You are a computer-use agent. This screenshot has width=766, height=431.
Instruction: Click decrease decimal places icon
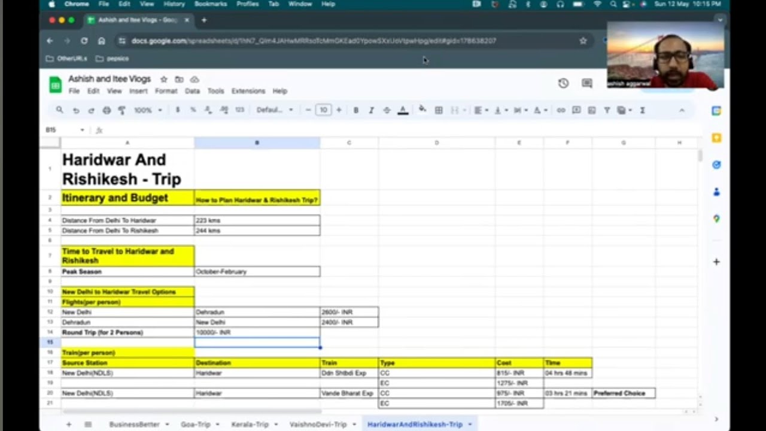pos(208,110)
